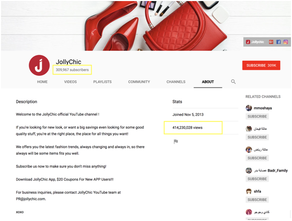Image resolution: width=292 pixels, height=221 pixels.
Task: Open the shfa related channel name
Action: click(257, 191)
